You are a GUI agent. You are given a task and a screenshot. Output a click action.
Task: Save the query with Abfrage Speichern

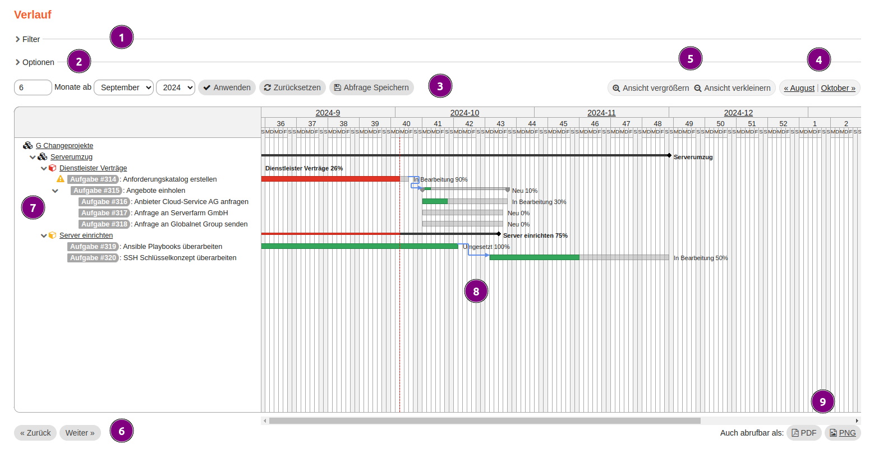[371, 87]
